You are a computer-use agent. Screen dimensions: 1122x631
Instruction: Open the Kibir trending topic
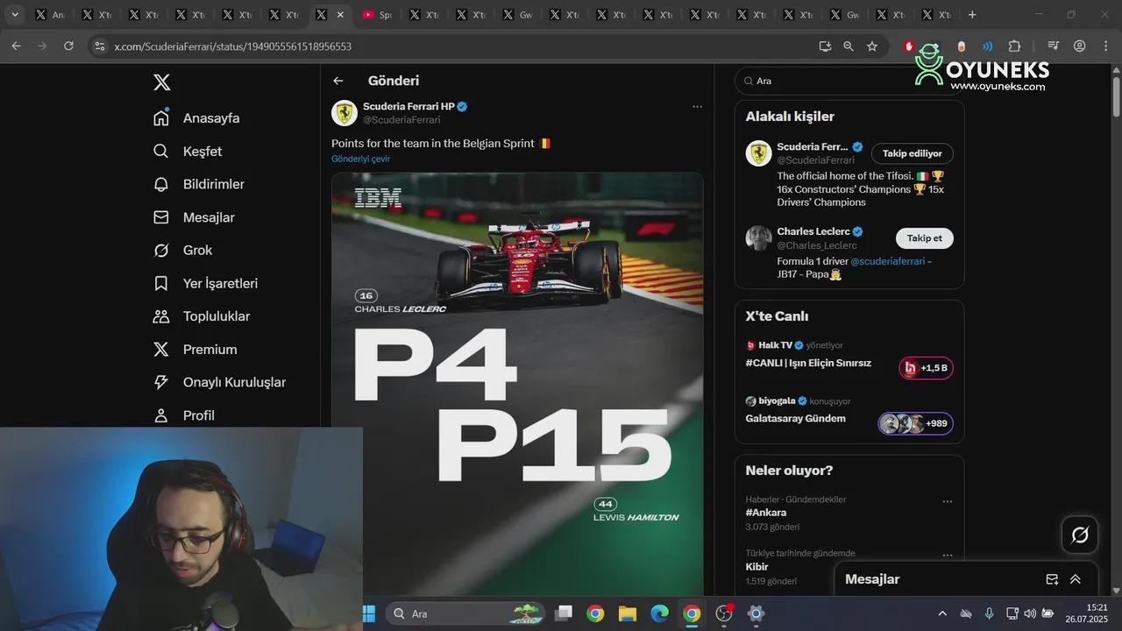756,567
